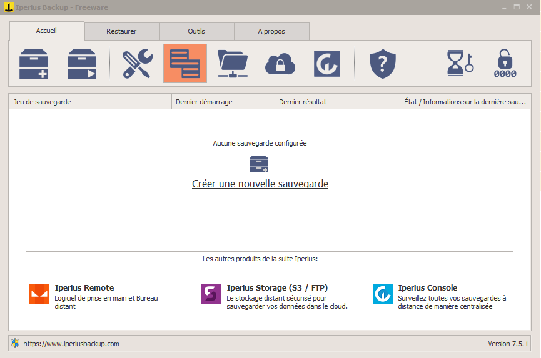The width and height of the screenshot is (541, 358).
Task: Click the shield icon in status bar
Action: click(x=15, y=343)
